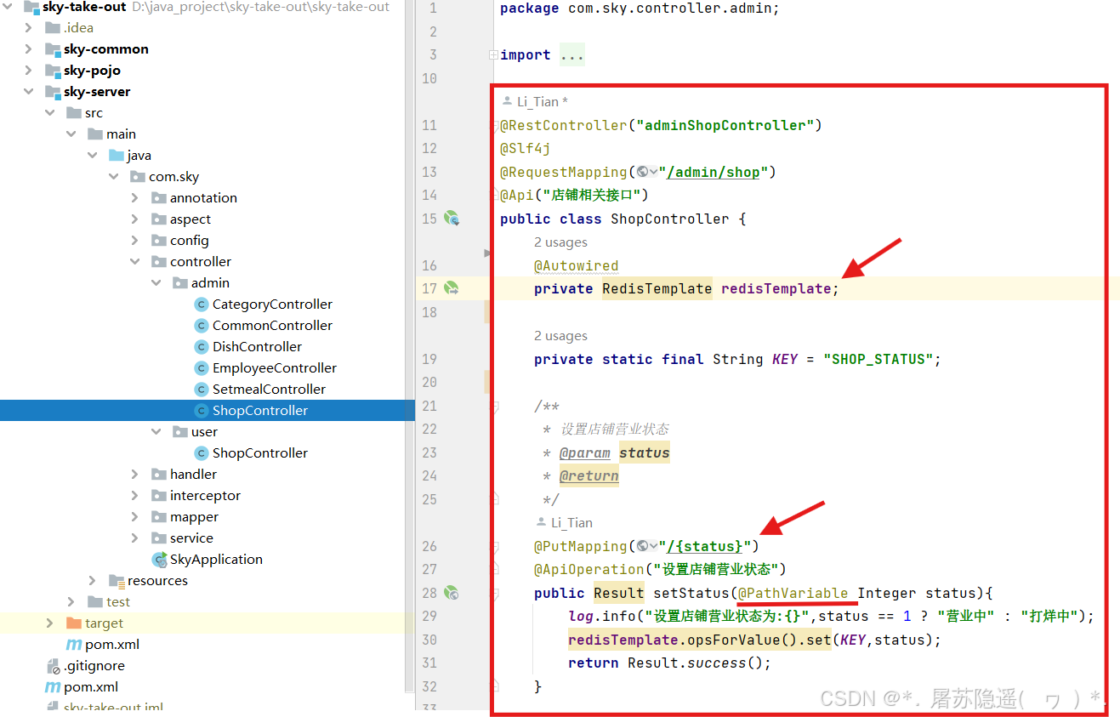Click the @Slf4j annotation
Viewport: 1120px width, 717px height.
[525, 148]
